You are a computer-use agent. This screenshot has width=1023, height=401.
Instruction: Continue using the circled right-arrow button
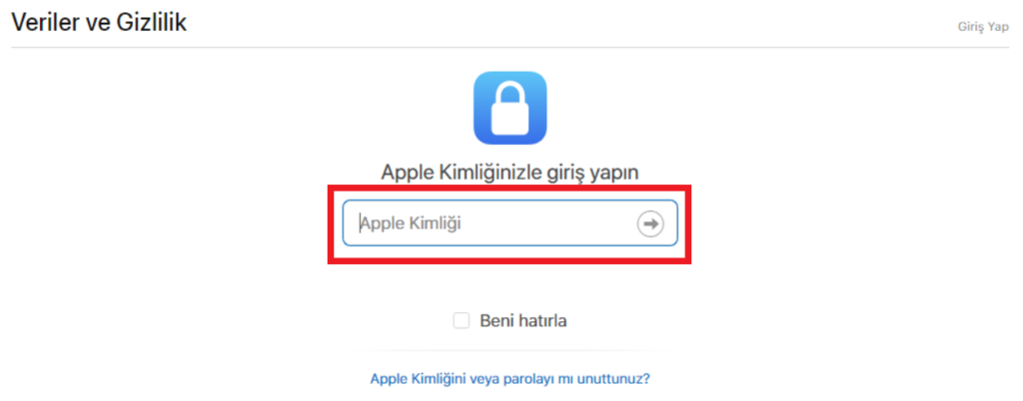coord(649,223)
